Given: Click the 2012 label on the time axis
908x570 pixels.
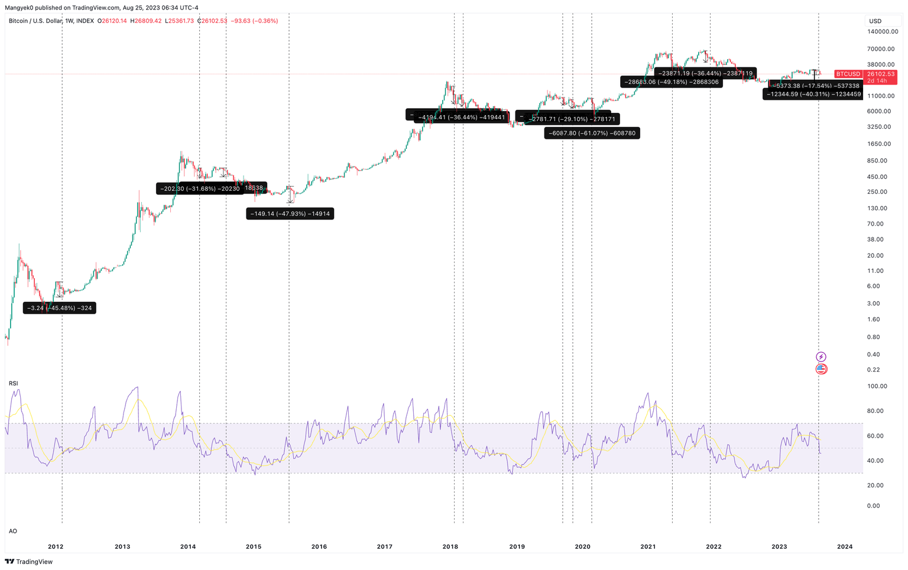Looking at the screenshot, I should coord(56,546).
